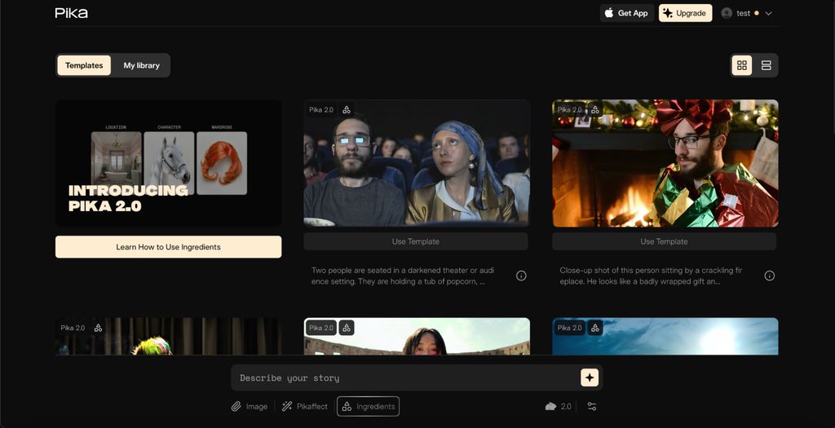Switch to the My library tab
Viewport: 835px width, 428px height.
[141, 65]
